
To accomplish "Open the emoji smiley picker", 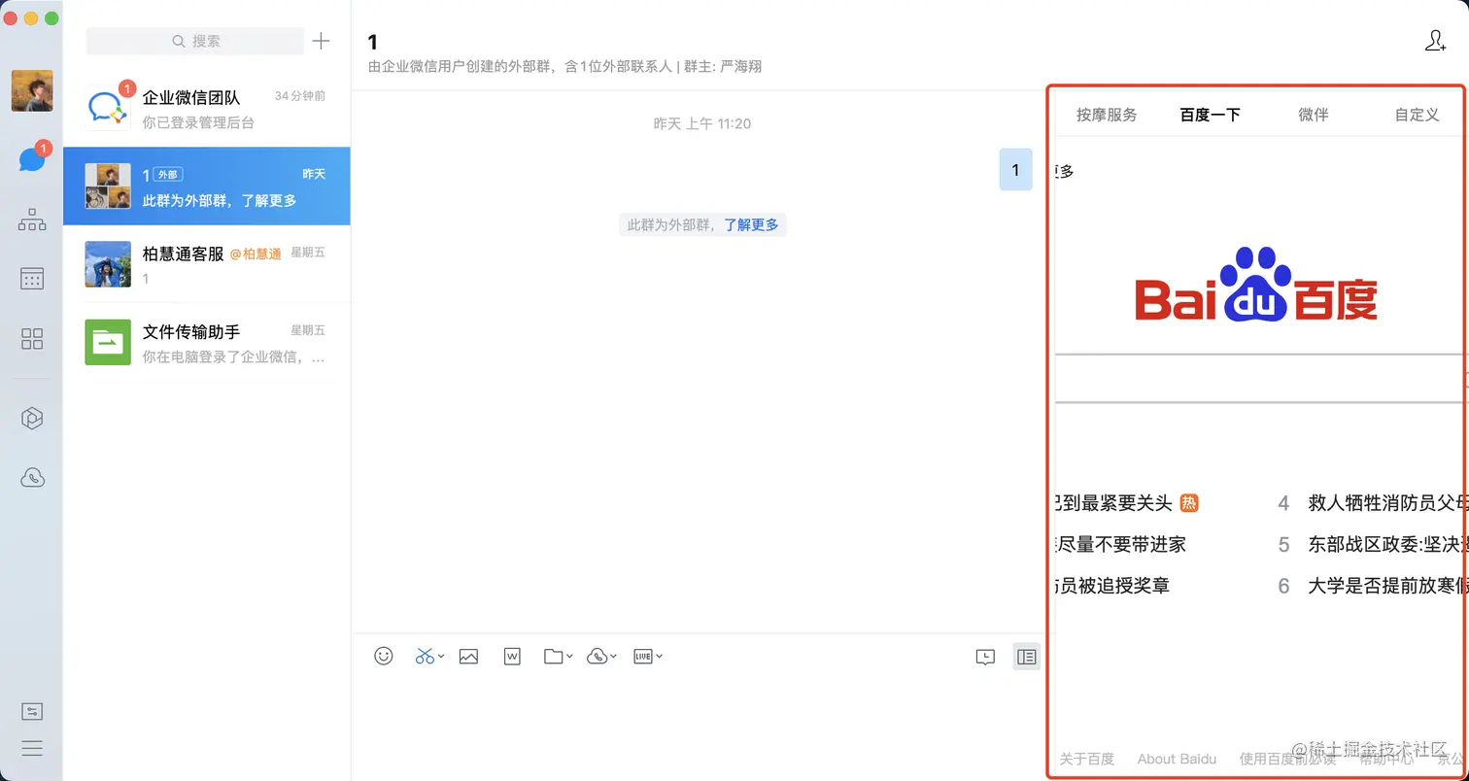I will click(384, 657).
